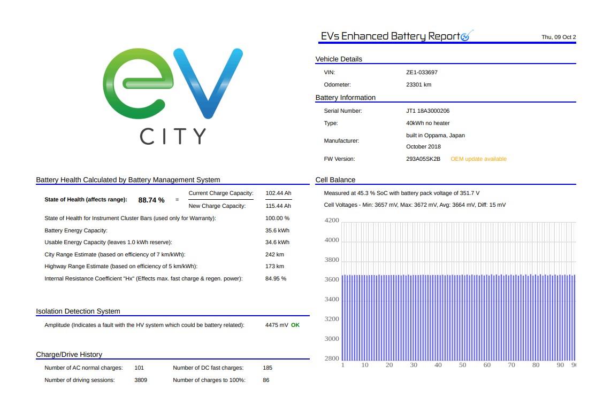
Task: Click the Charge/Drive History heading
Action: [69, 355]
